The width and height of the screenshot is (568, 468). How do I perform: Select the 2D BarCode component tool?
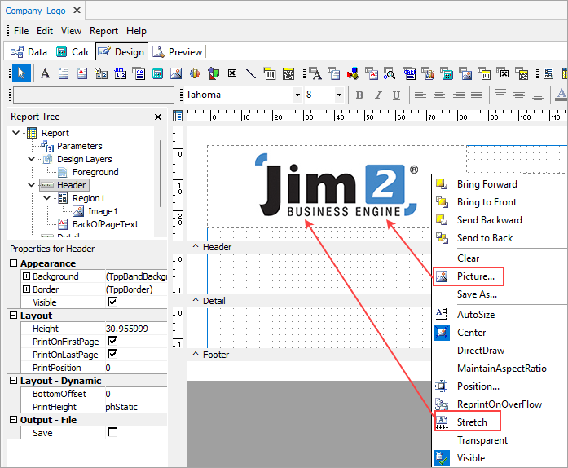click(288, 73)
